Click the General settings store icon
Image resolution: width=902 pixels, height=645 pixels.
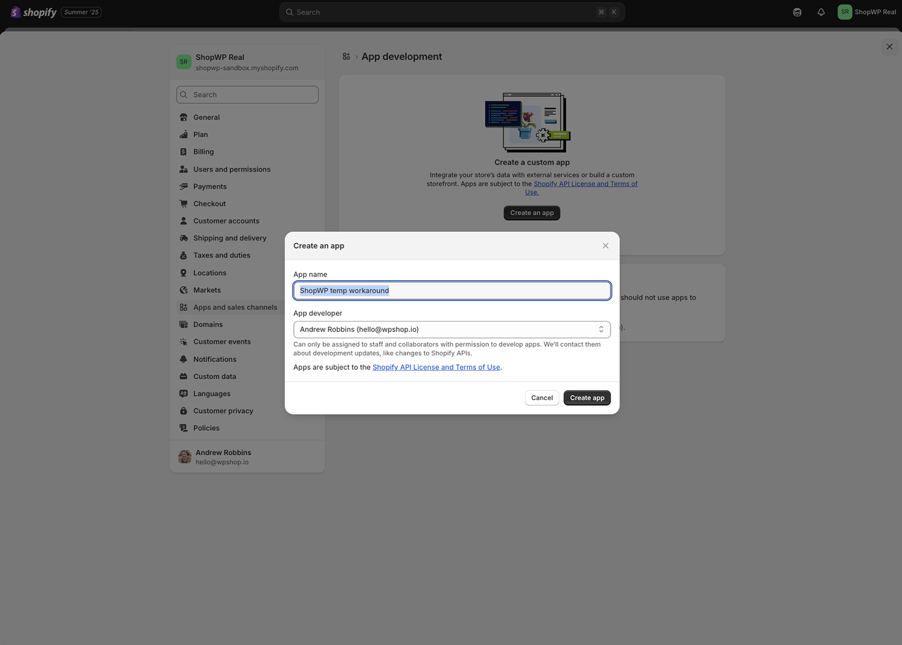(x=183, y=117)
